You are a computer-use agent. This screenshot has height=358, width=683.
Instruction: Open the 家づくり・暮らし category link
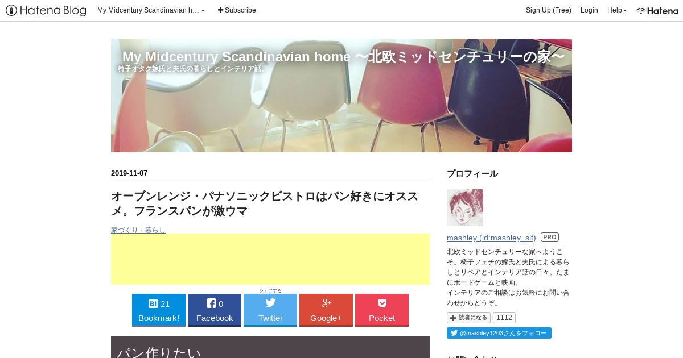[x=138, y=230]
